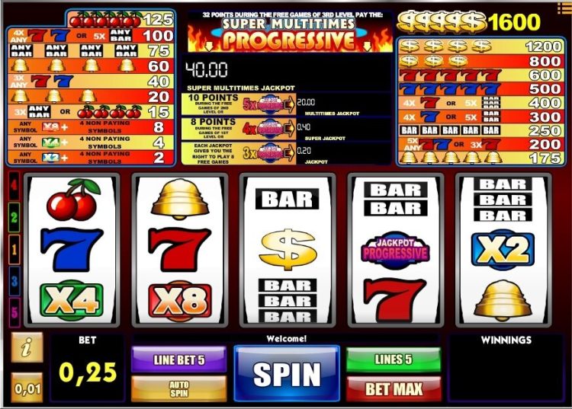Click the gold dollar sign symbol
Screen dimensions: 572x409
(288, 249)
